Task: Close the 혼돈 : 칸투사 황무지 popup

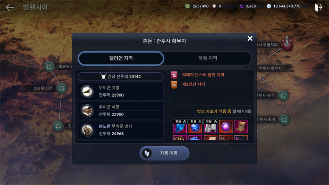Action: click(x=250, y=38)
